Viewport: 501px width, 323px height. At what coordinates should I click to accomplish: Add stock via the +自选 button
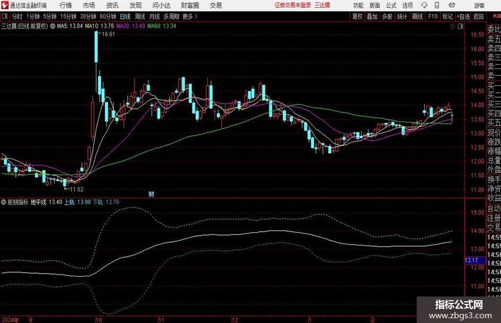(463, 16)
